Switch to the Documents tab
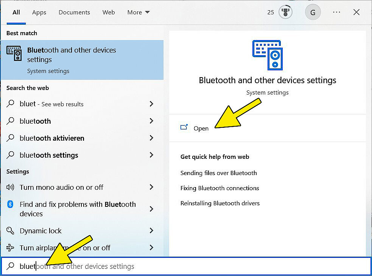 (74, 12)
